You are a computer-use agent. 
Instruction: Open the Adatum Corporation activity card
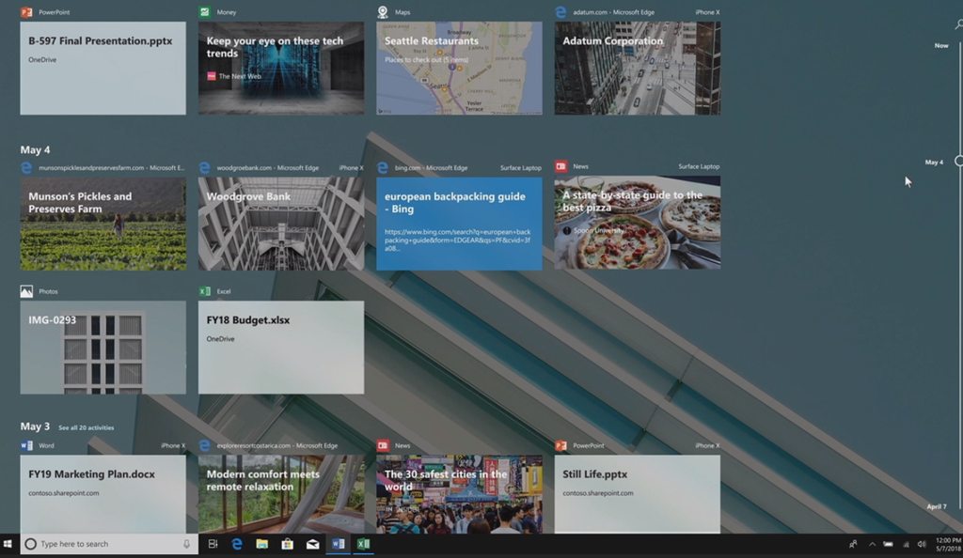(638, 68)
